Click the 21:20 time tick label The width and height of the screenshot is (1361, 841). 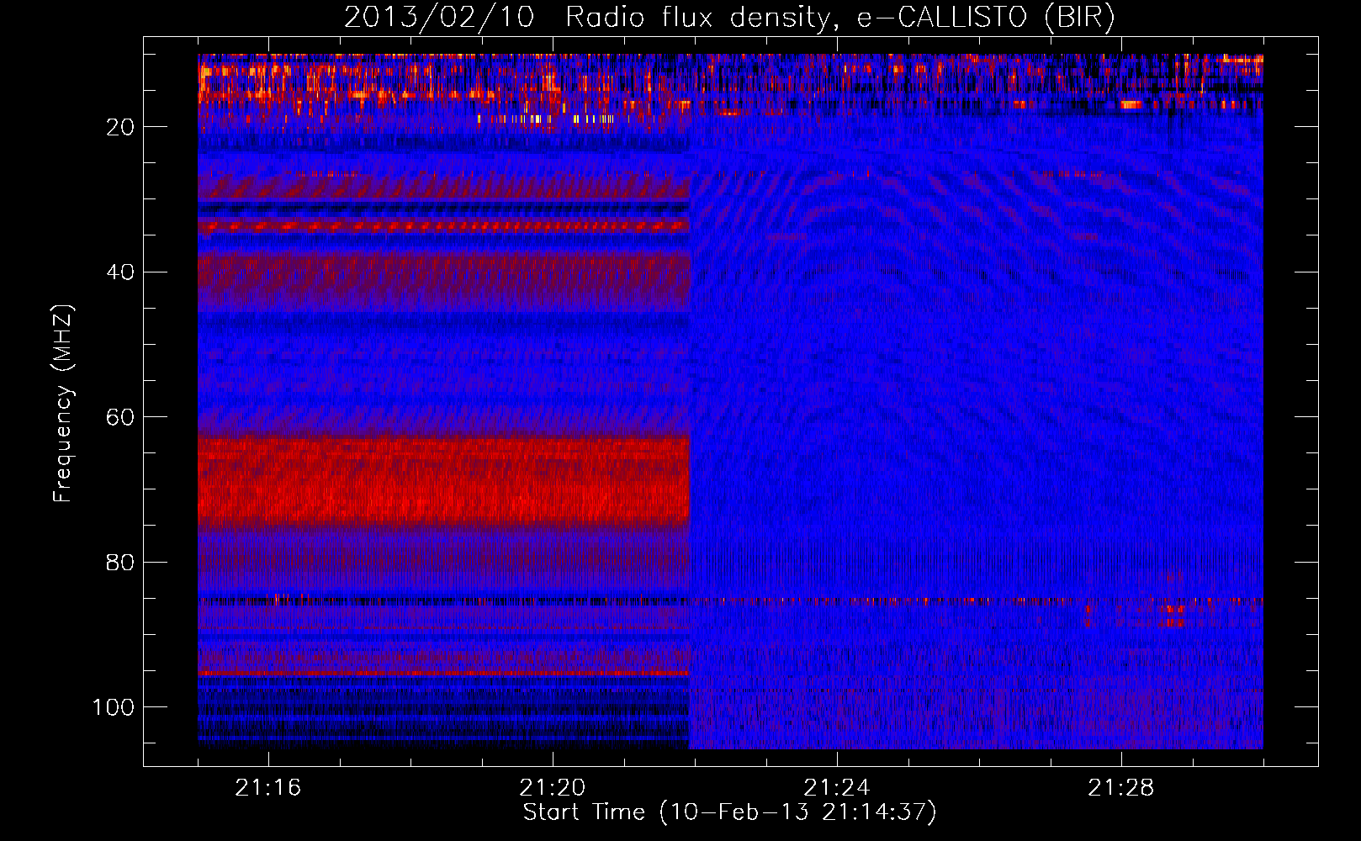point(553,788)
